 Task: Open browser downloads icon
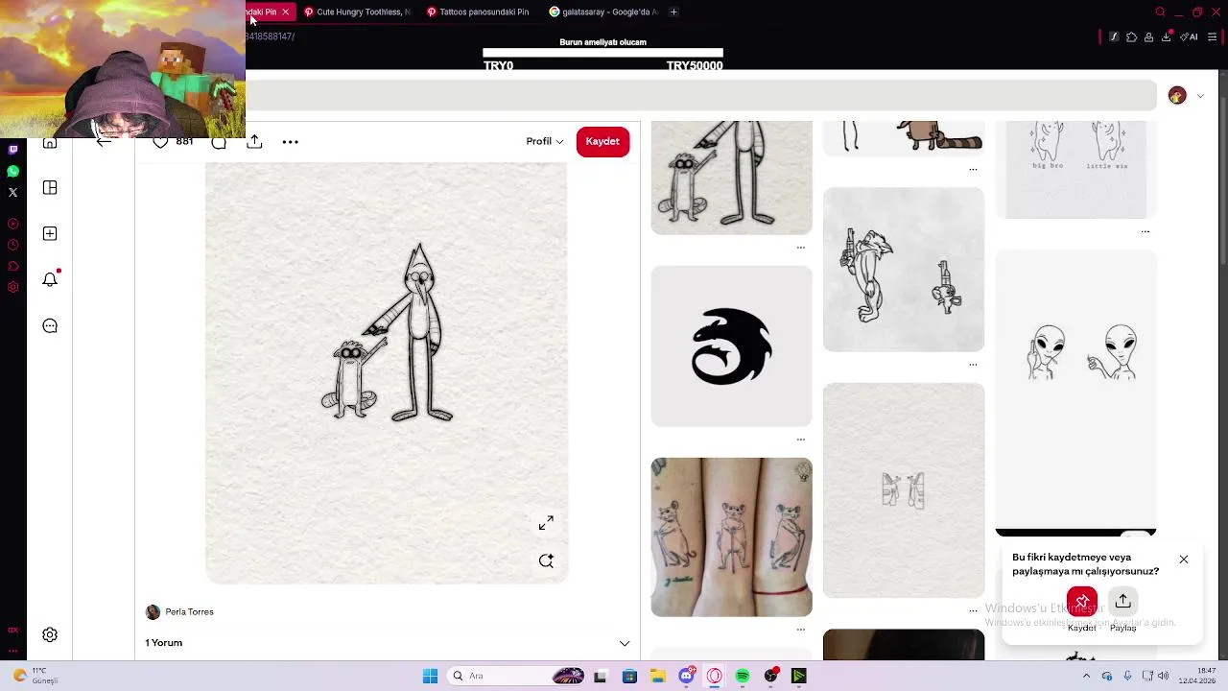(x=1166, y=37)
